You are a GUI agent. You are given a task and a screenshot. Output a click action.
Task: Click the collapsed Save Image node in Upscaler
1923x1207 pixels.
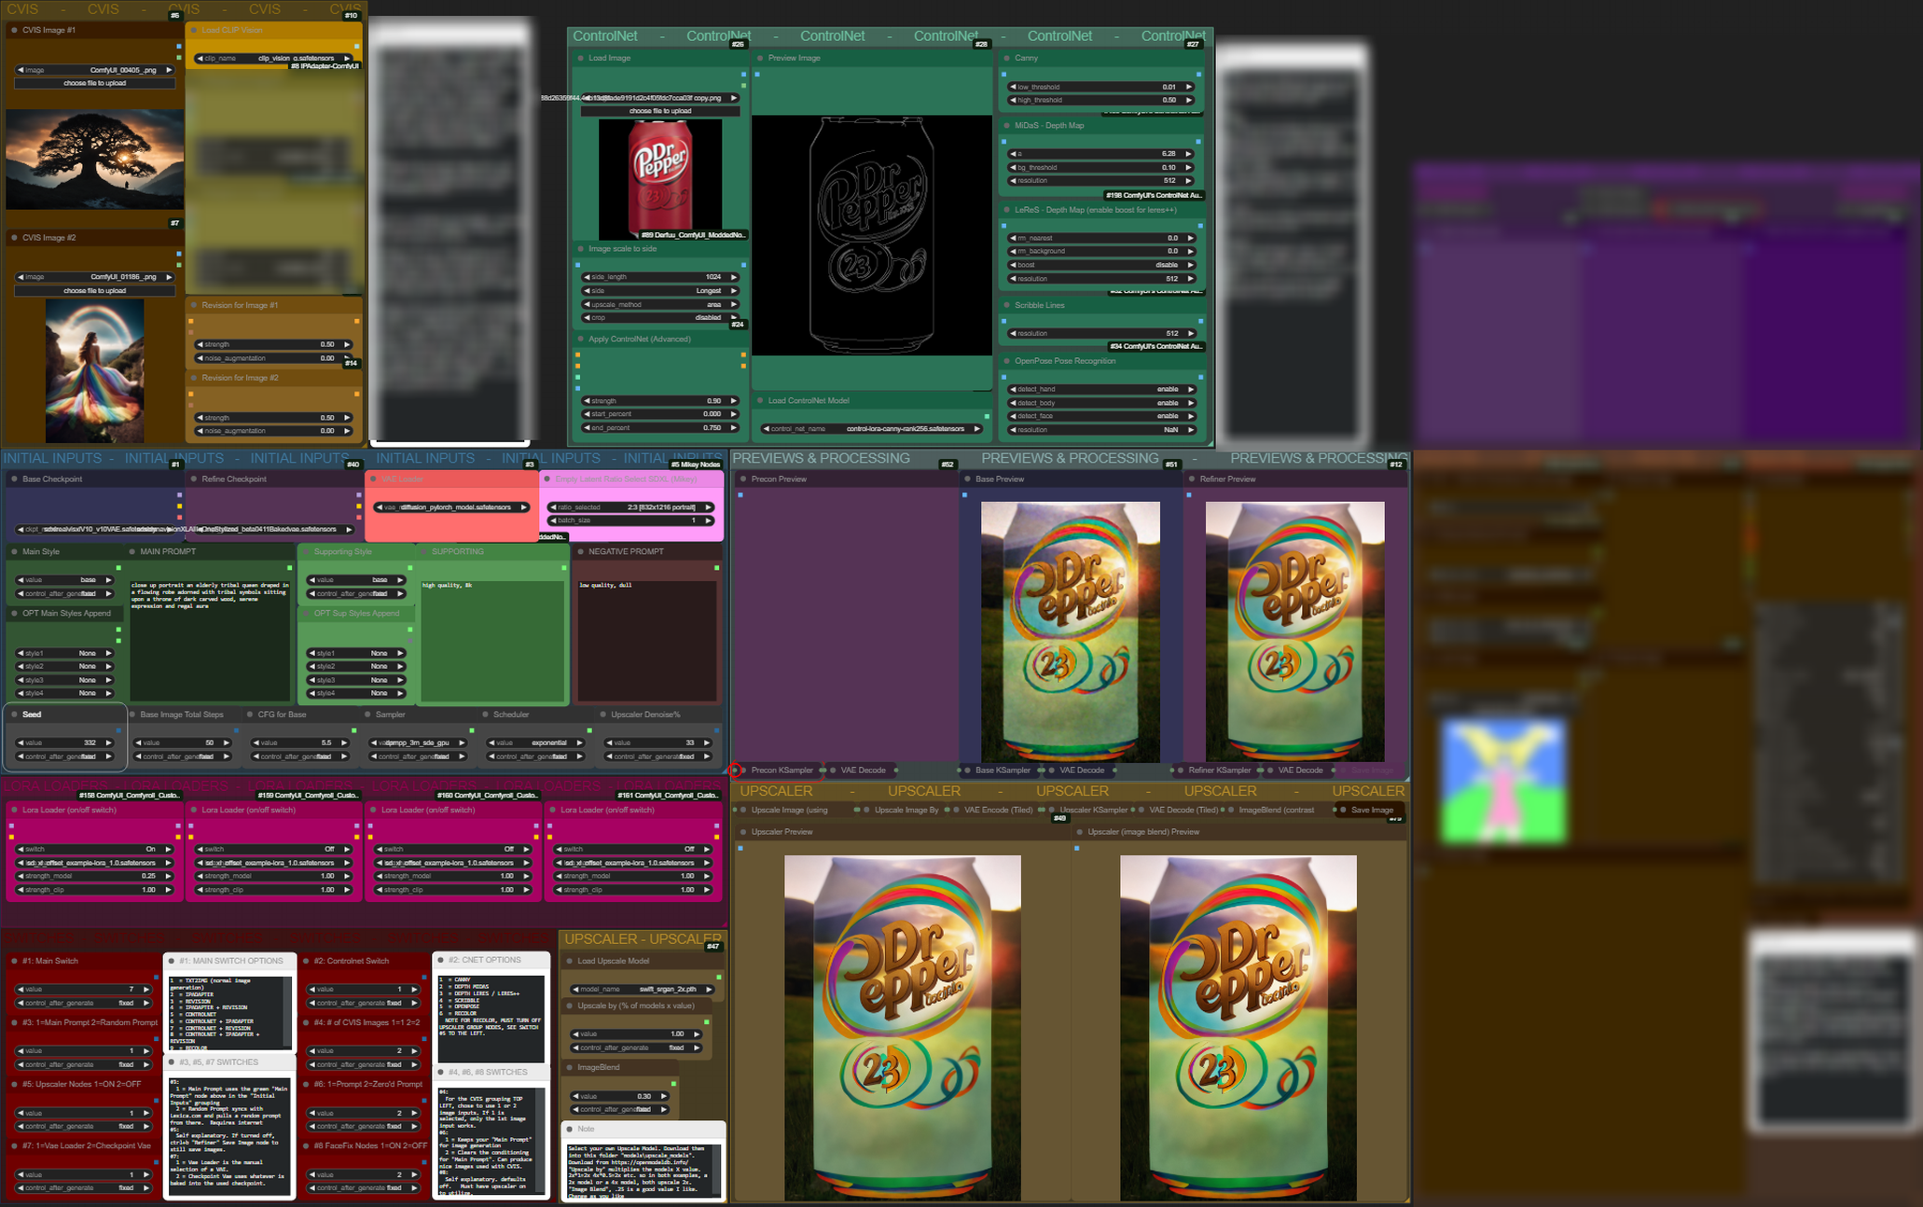1371,810
